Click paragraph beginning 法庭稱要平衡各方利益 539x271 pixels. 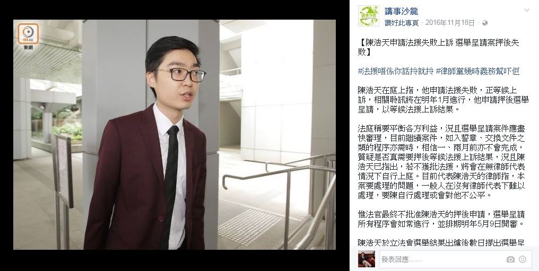click(x=441, y=162)
